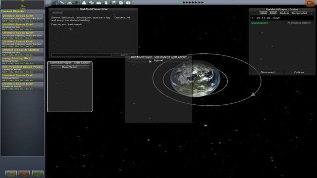Viewport: 317px width, 178px height.
Task: Toggle the Probes filter icon
Action: point(62,2)
